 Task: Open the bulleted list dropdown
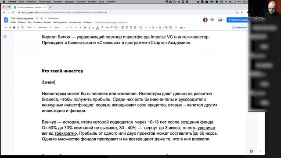click(x=154, y=28)
